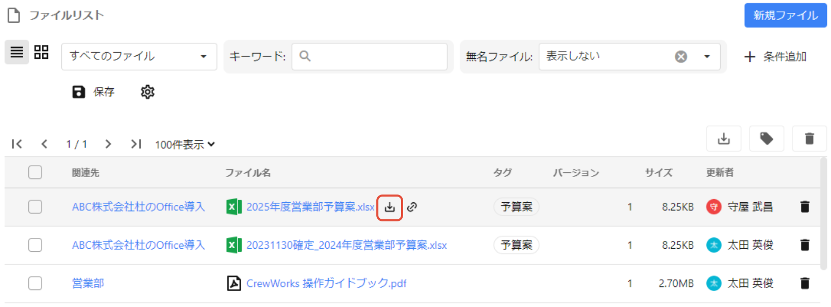Click Excel icon of 20231130確定_2024年度 file

click(x=234, y=245)
